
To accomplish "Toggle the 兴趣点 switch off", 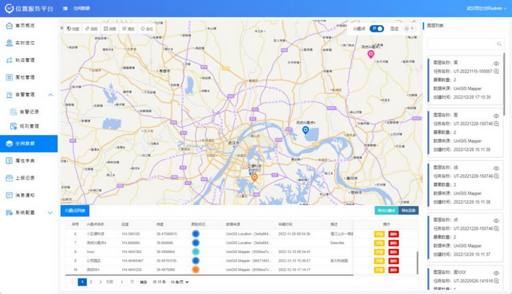I will tap(378, 29).
